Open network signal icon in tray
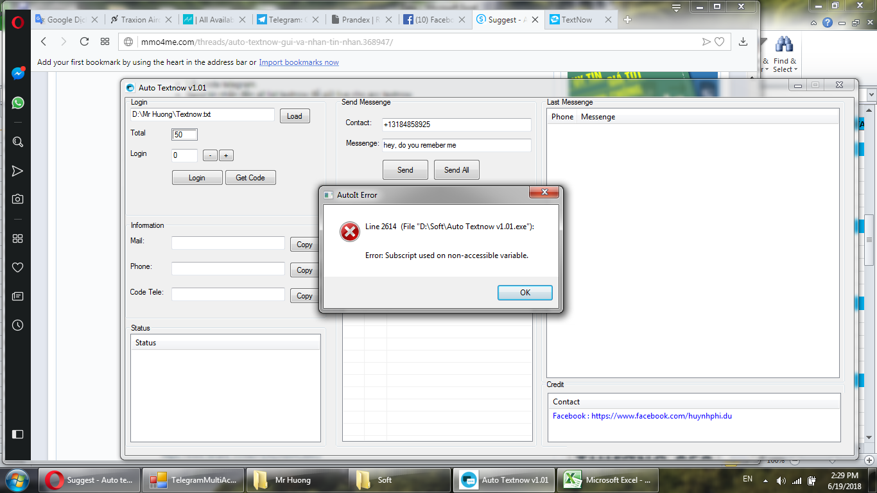 797,480
